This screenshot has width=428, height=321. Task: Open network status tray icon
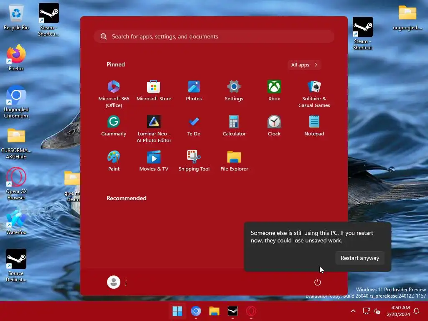point(366,311)
